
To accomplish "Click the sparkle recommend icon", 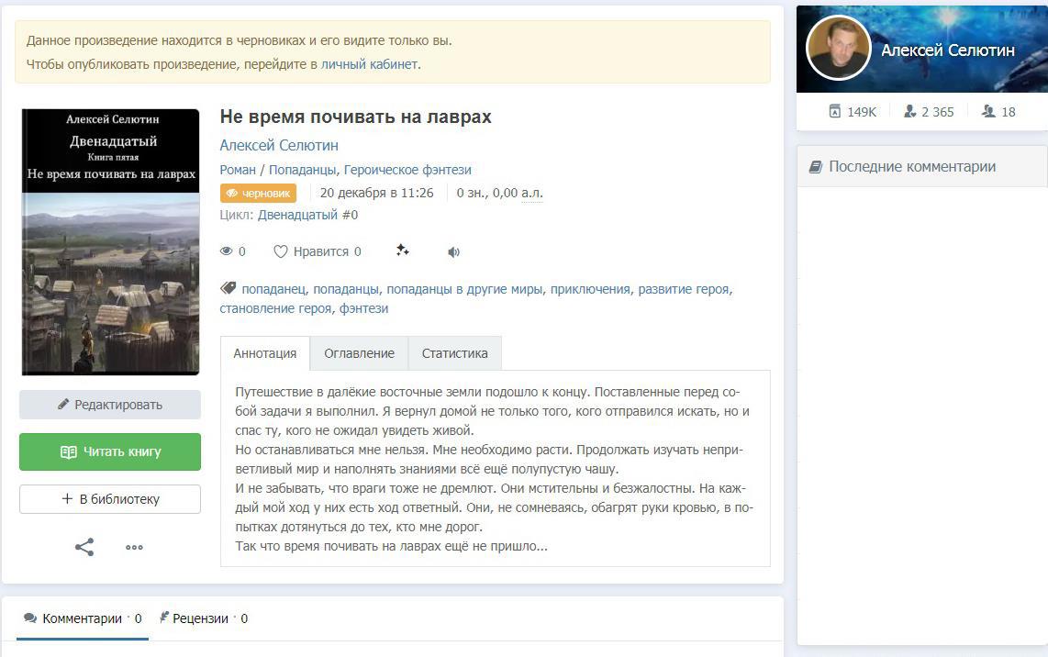I will tap(402, 251).
